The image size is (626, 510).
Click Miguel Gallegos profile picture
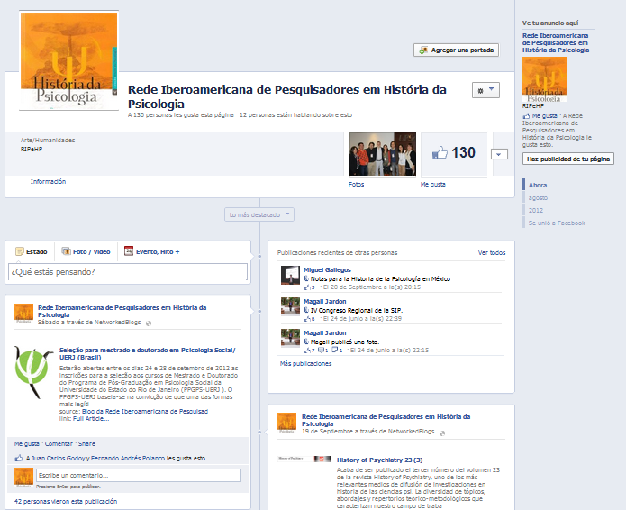point(289,275)
